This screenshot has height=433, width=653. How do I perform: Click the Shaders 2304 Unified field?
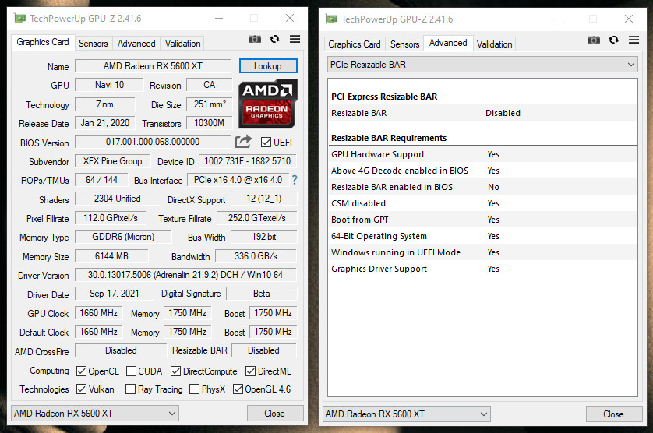(118, 199)
